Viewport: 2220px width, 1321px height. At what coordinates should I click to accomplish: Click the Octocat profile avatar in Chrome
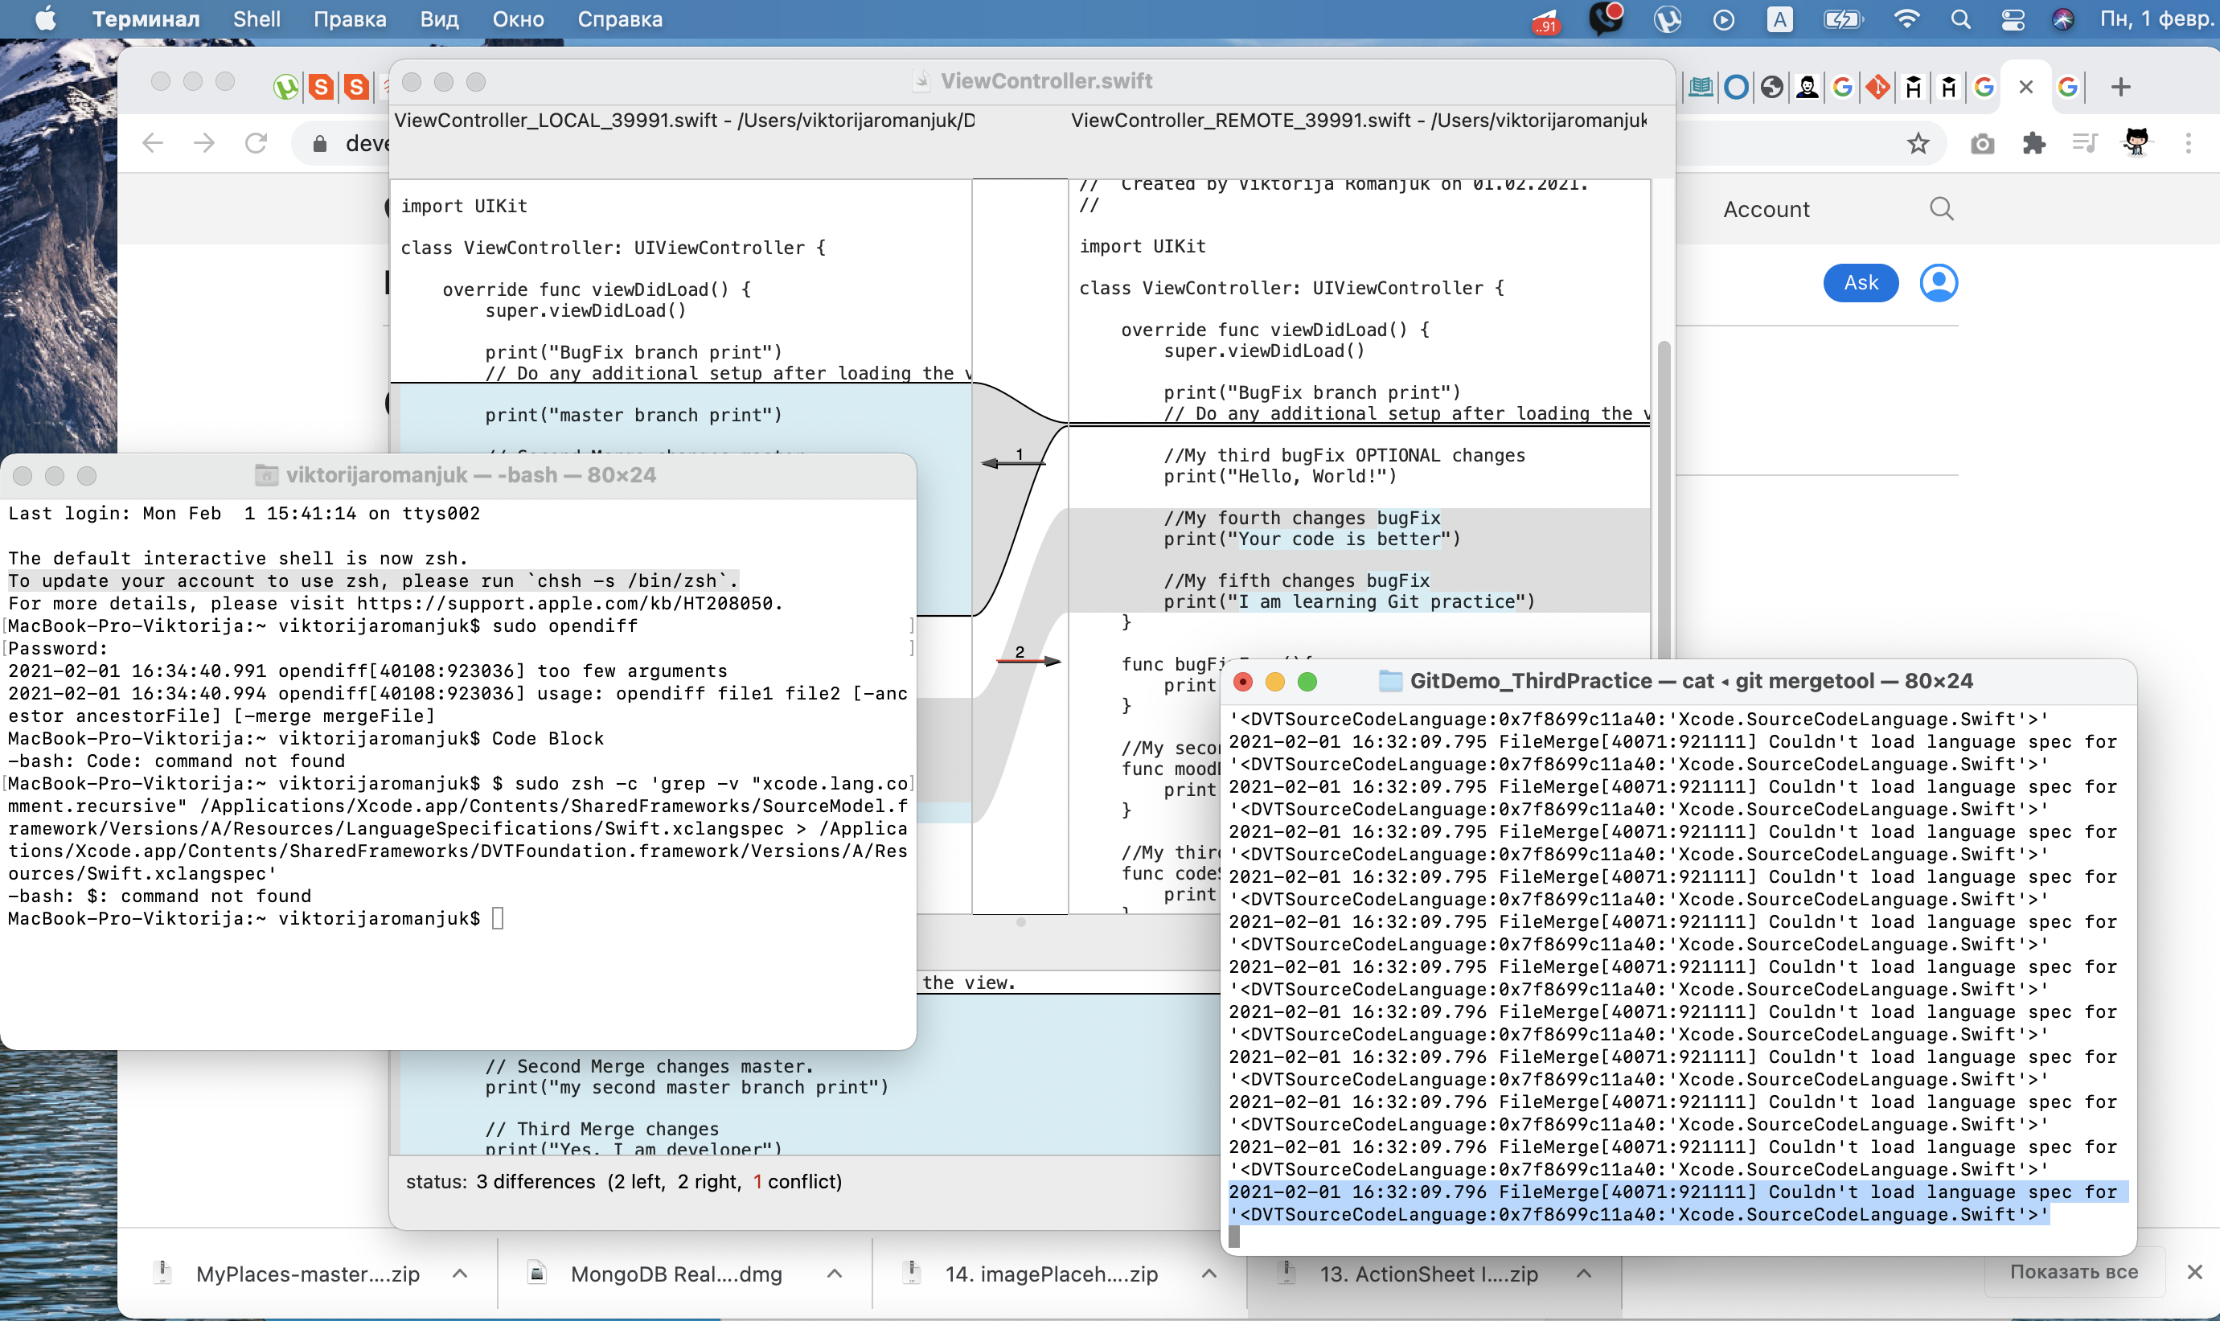point(2136,142)
